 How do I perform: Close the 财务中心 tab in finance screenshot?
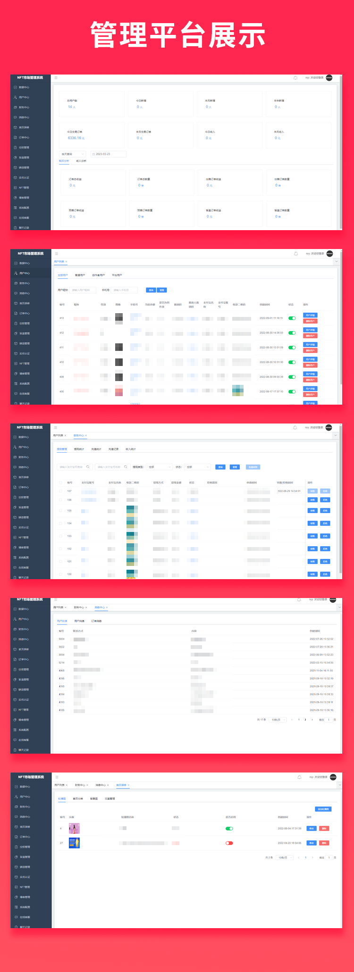pos(86,436)
